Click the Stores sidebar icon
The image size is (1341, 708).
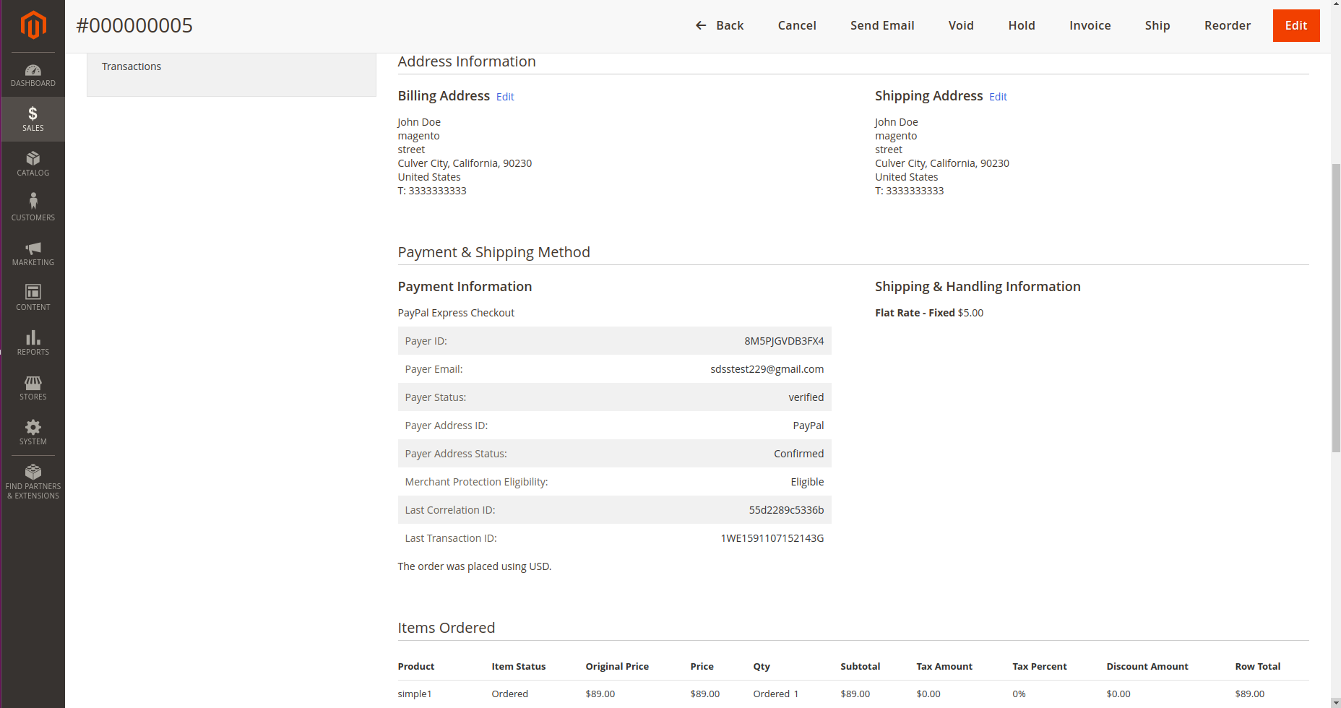coord(33,387)
